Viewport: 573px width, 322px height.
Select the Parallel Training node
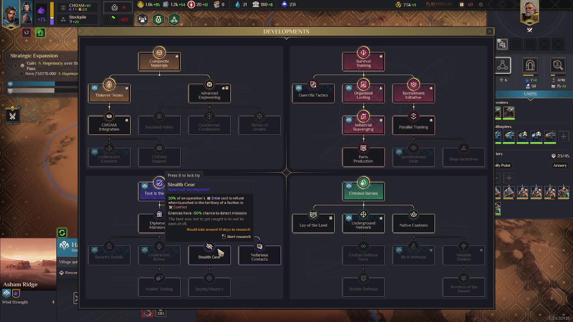point(414,125)
